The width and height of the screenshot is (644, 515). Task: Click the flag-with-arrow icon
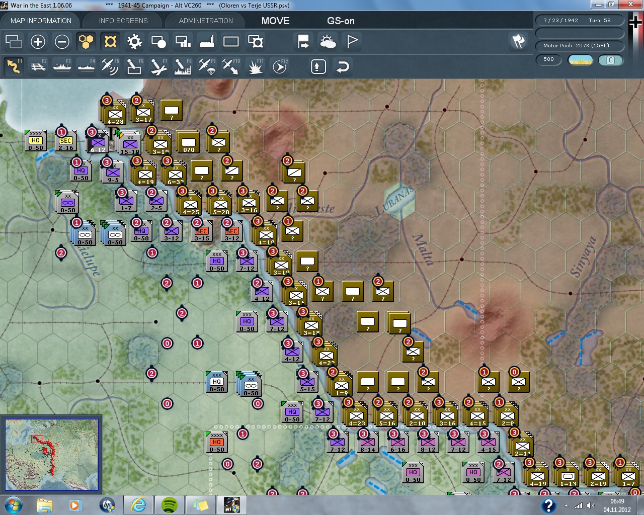coord(303,42)
